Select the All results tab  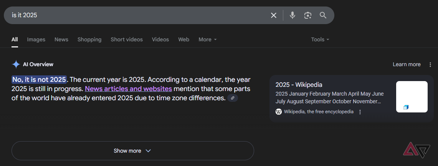(x=15, y=39)
